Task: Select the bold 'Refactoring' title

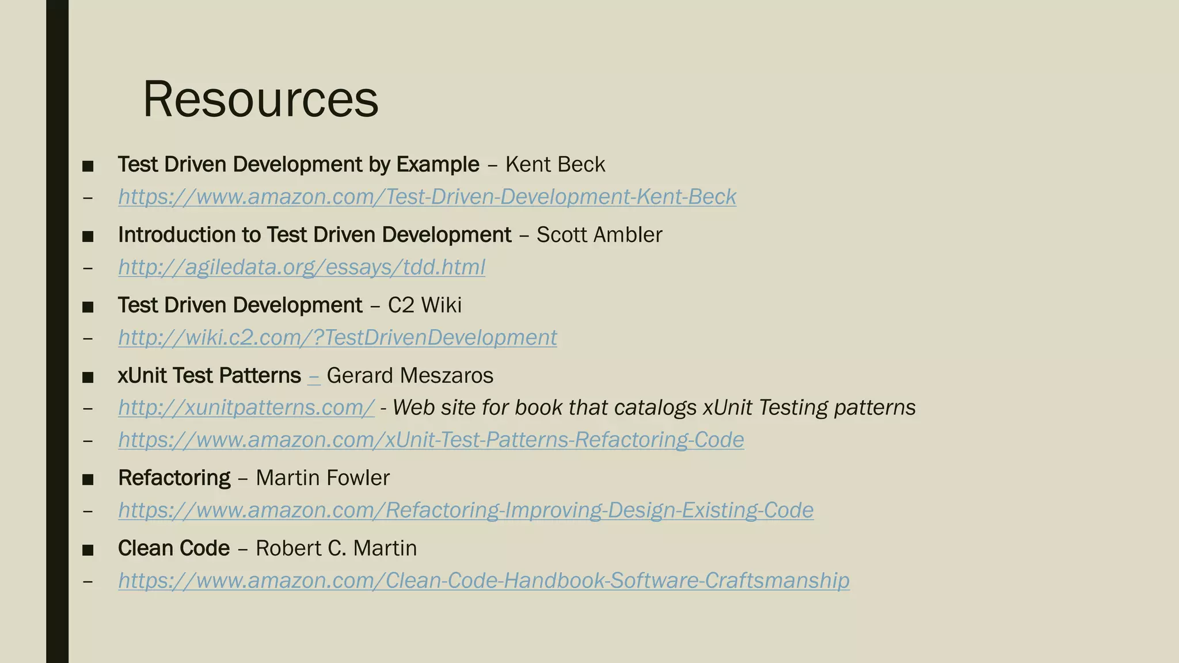Action: (x=174, y=478)
